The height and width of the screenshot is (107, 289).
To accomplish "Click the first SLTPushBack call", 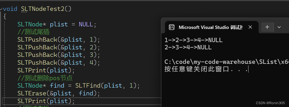I will click(x=59, y=40).
